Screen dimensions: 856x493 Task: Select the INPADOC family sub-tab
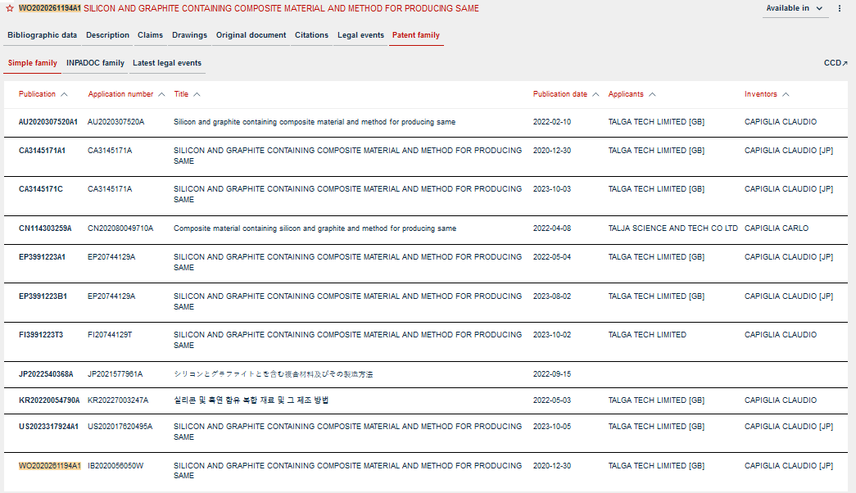click(x=95, y=63)
